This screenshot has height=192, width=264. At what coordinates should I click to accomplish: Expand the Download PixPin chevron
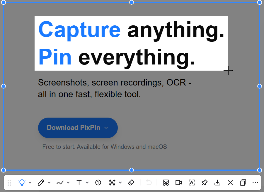pos(106,128)
